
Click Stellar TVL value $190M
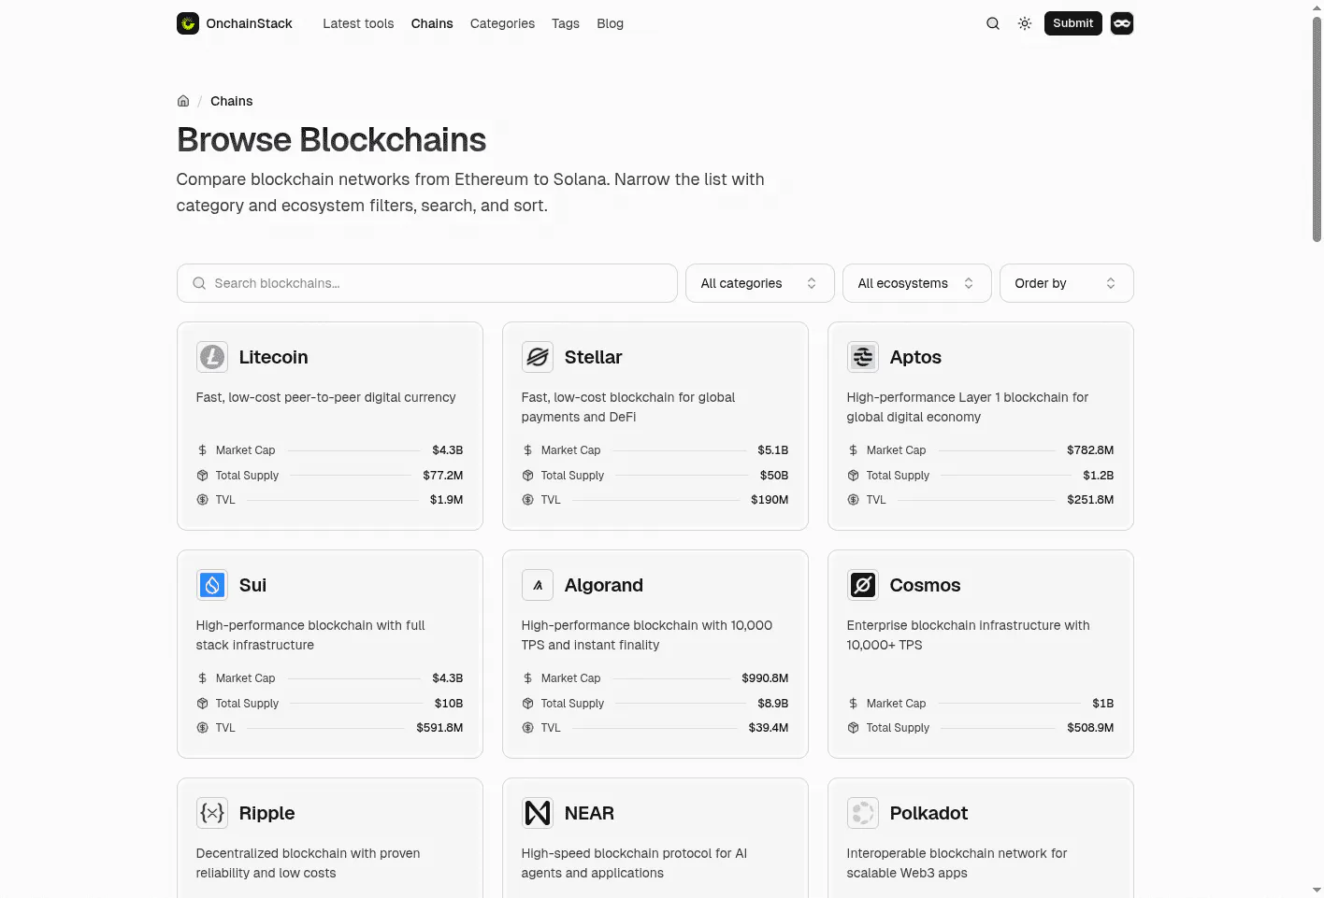tap(770, 500)
